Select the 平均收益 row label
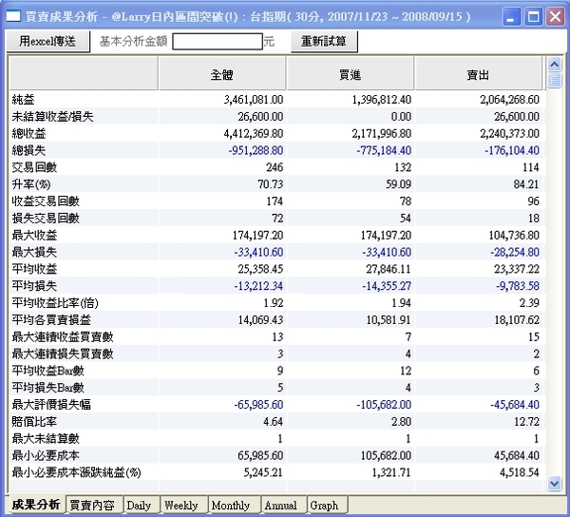The height and width of the screenshot is (517, 570). [x=34, y=269]
